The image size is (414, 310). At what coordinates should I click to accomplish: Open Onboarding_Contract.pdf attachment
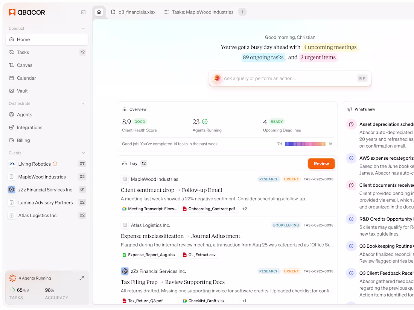pos(210,209)
